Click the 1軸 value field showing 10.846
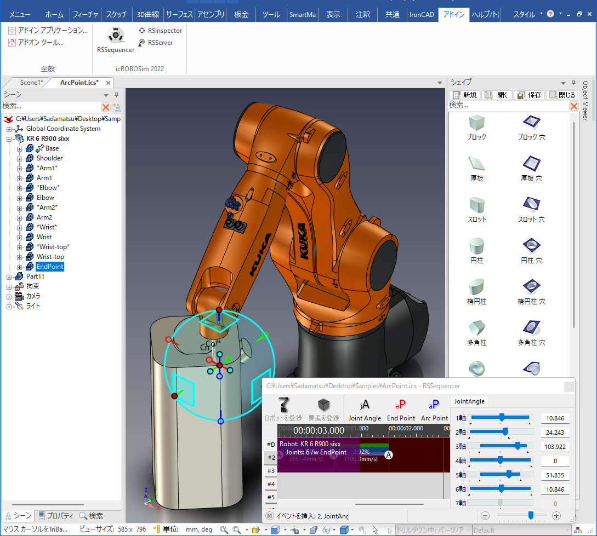 [555, 418]
